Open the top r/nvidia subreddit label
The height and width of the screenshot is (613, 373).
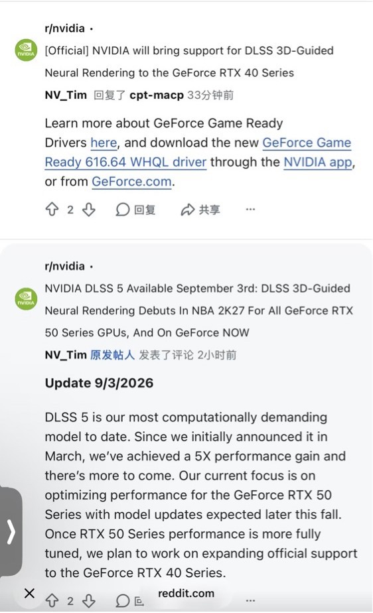click(65, 28)
